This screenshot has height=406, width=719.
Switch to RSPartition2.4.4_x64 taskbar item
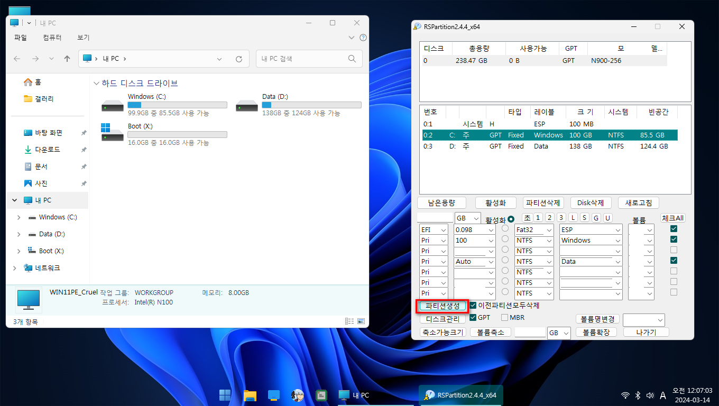pos(460,395)
